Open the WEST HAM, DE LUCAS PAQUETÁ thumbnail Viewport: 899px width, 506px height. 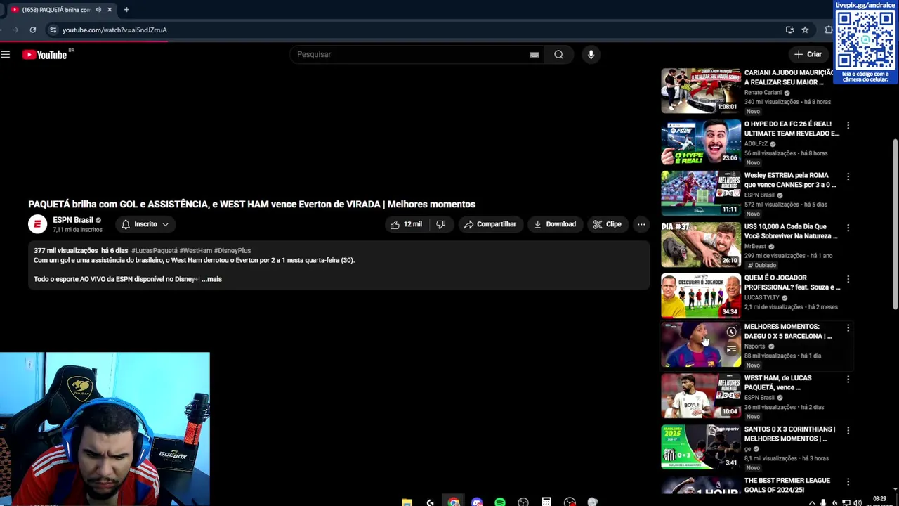point(700,396)
